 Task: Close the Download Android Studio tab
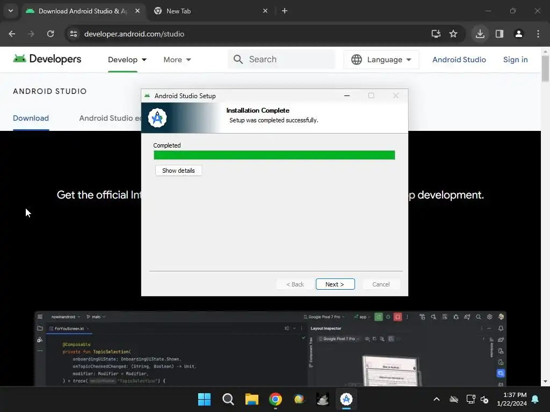pos(137,11)
